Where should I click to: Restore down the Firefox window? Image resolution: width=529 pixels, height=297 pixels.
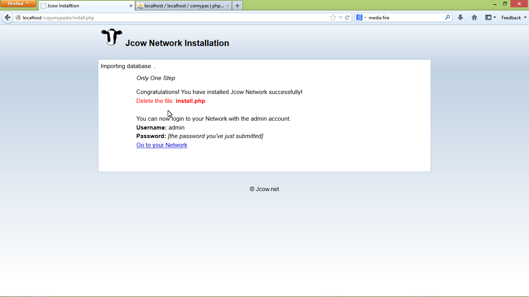point(505,3)
